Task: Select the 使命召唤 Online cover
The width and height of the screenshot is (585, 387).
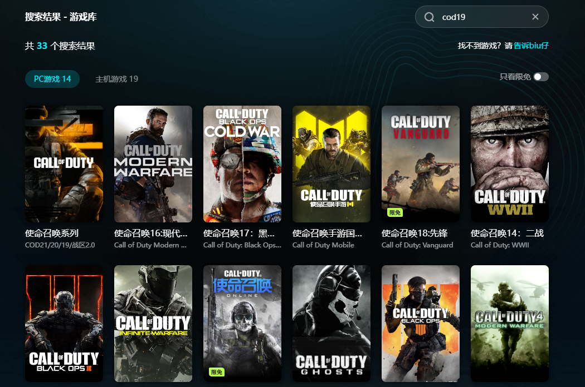Action: (242, 323)
